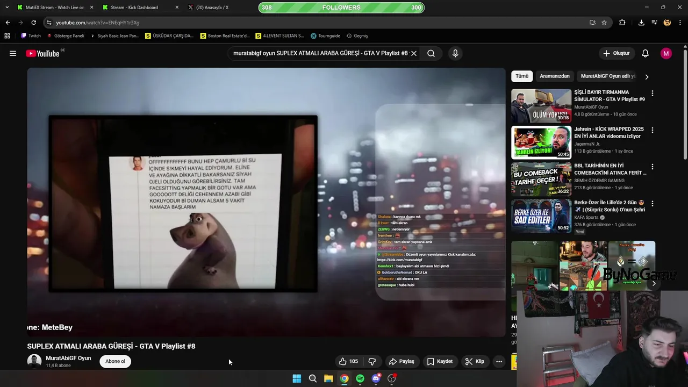
Task: Click the YouTube search magnifier button
Action: [431, 53]
